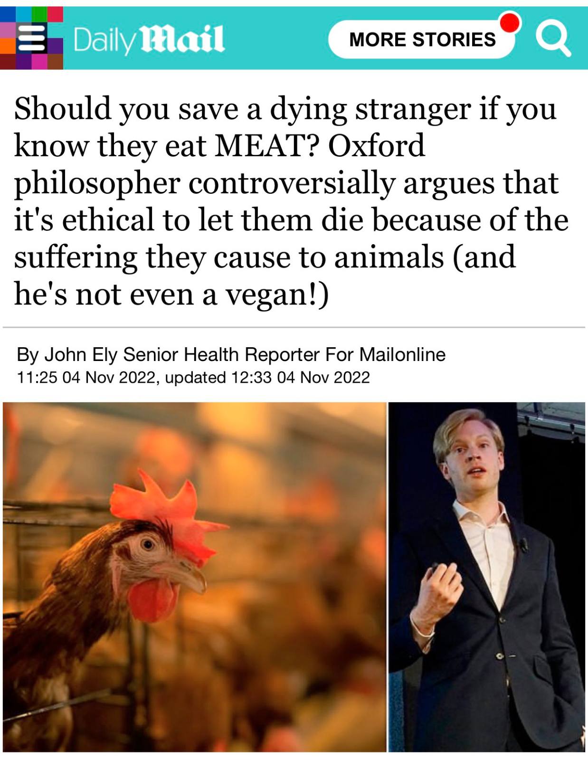Click the word MEAT in the headline
This screenshot has width=588, height=760.
point(260,145)
